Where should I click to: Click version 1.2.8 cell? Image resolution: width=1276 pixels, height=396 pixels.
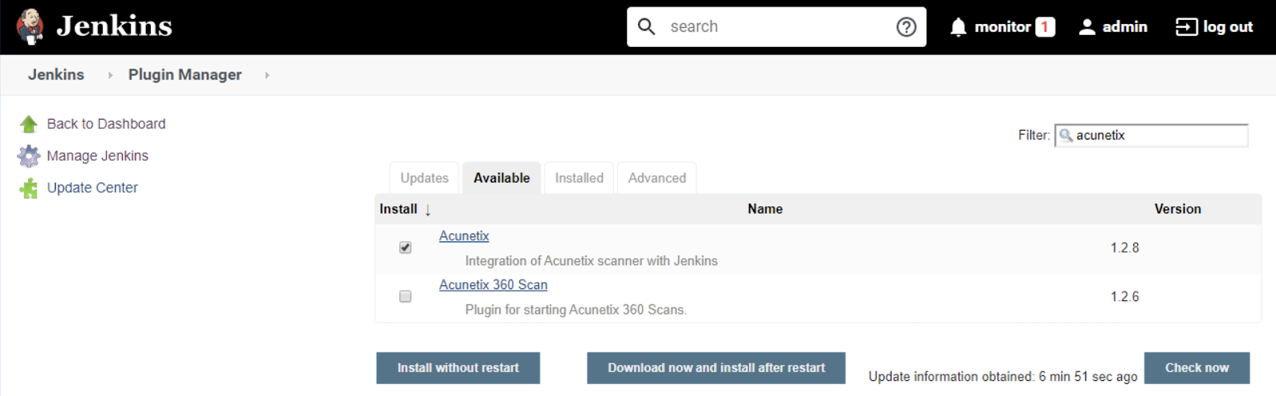(1124, 248)
